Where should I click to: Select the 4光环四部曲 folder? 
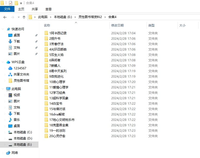click(x=58, y=49)
